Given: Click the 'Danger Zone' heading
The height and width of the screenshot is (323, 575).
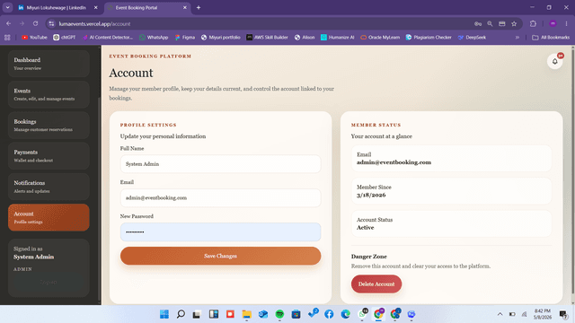Looking at the screenshot, I should (369, 257).
